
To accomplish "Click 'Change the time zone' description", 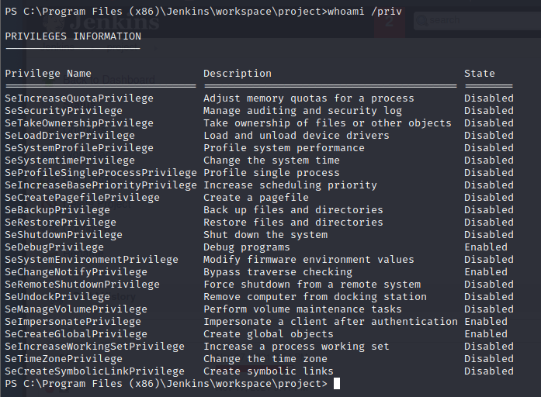I will pyautogui.click(x=265, y=359).
